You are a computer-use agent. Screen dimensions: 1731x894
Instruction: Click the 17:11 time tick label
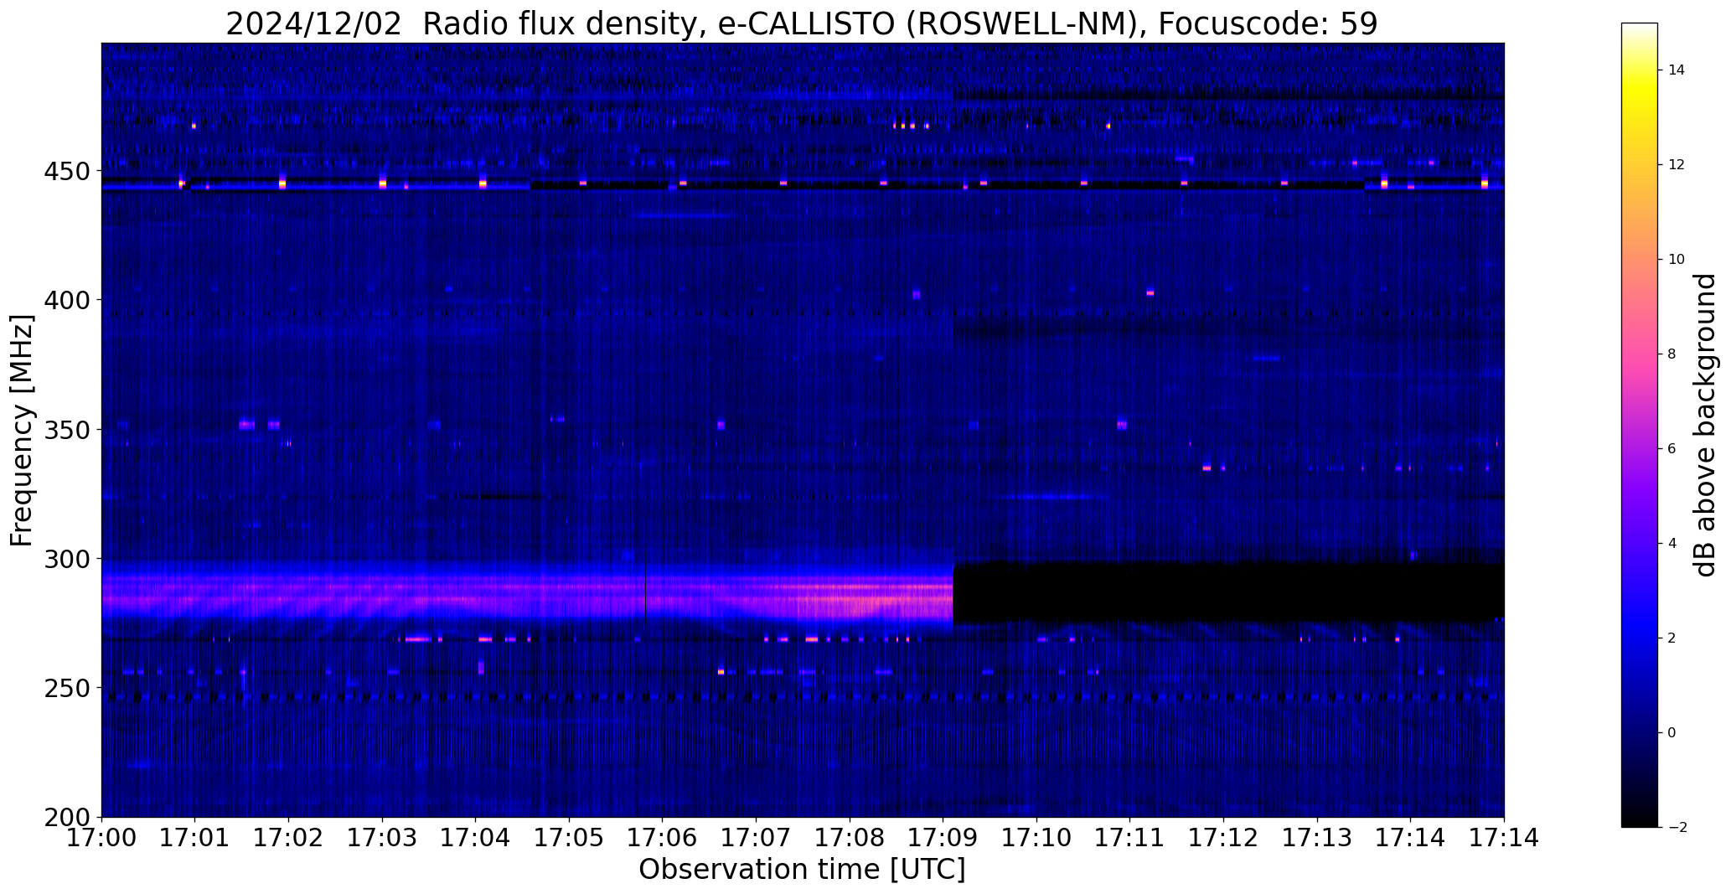point(1130,838)
